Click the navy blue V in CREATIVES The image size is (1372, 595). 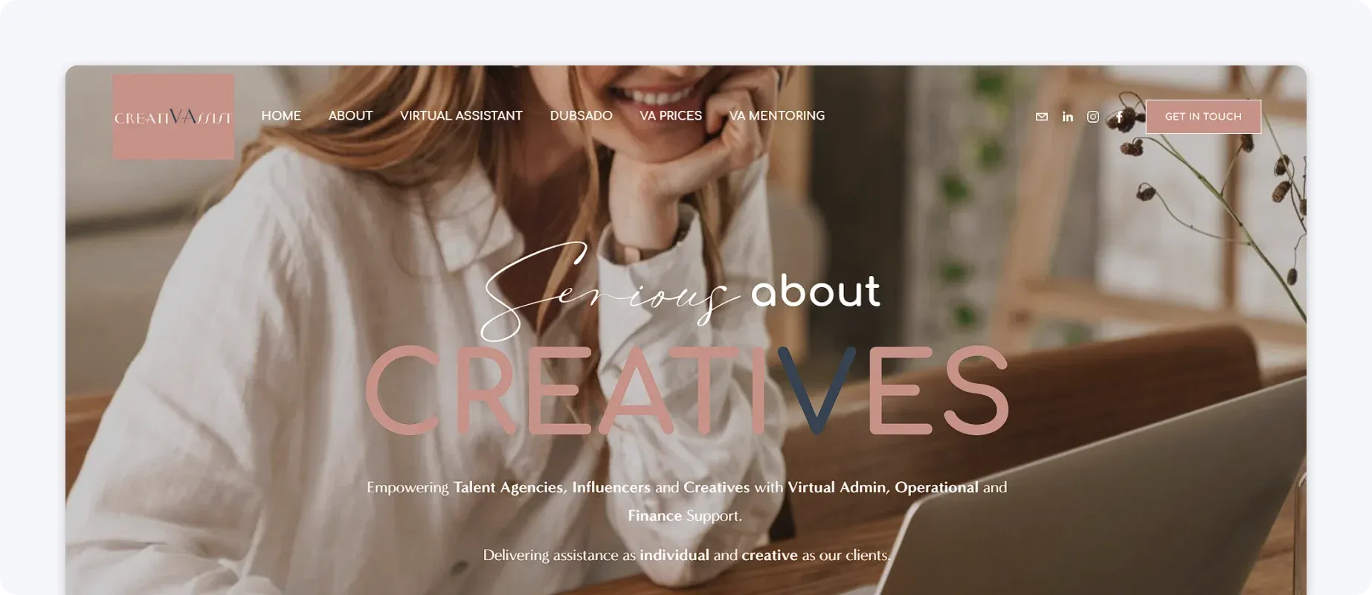pos(817,390)
